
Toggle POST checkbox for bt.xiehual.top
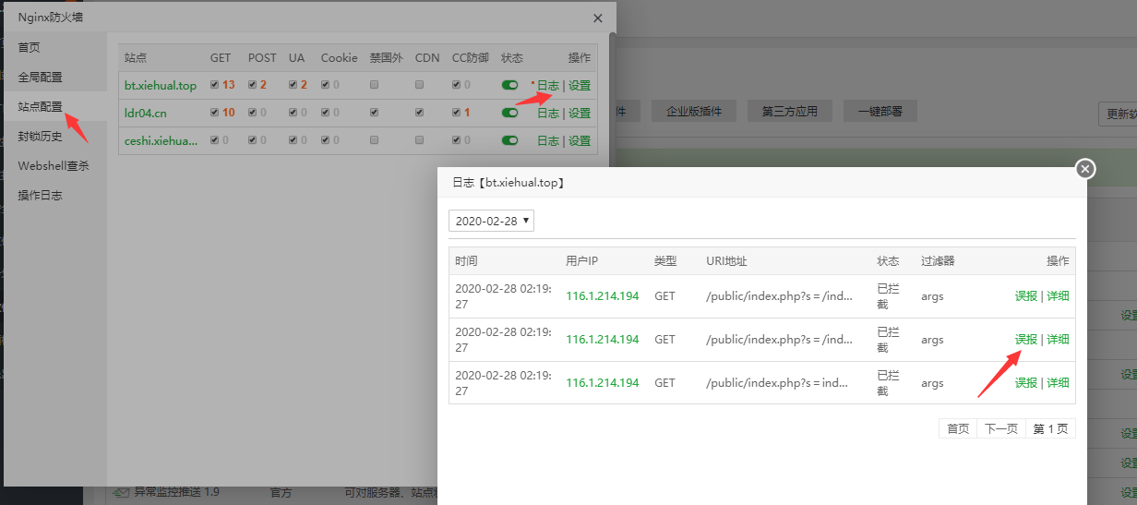pyautogui.click(x=253, y=85)
